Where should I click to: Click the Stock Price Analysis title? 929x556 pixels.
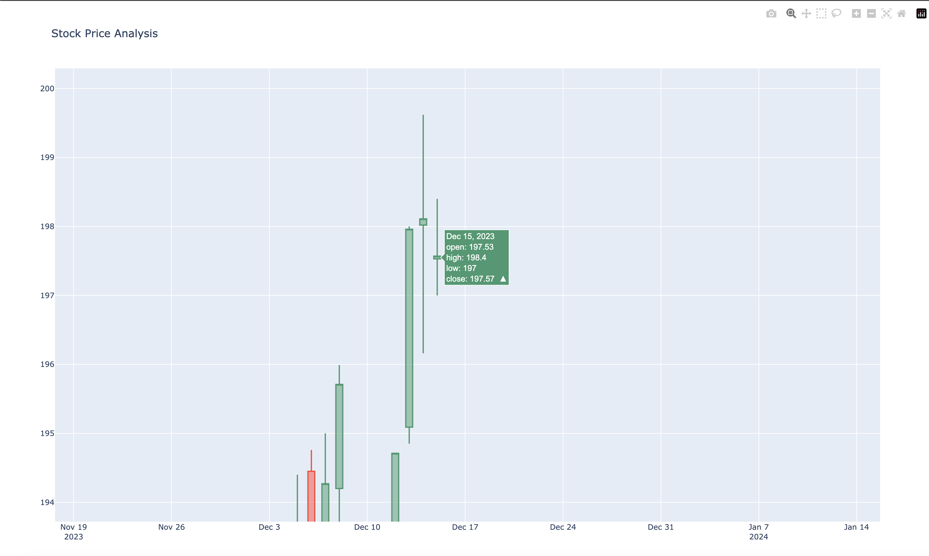(x=104, y=33)
